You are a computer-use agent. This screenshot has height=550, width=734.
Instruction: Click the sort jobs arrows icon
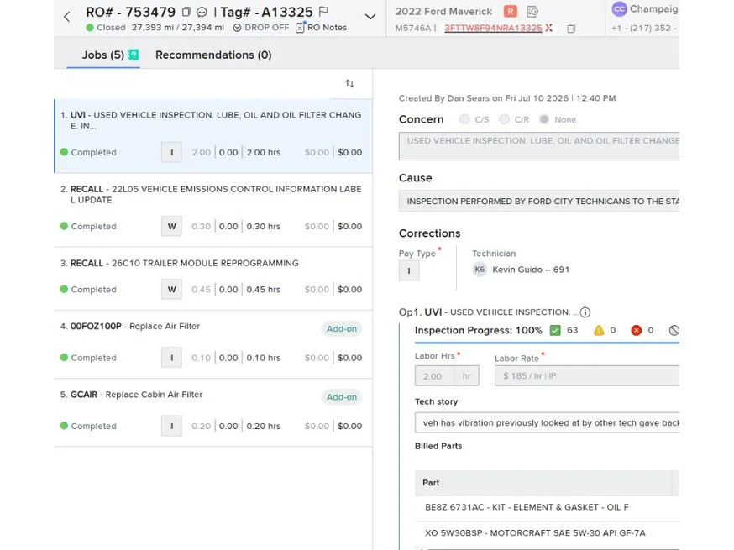(349, 84)
